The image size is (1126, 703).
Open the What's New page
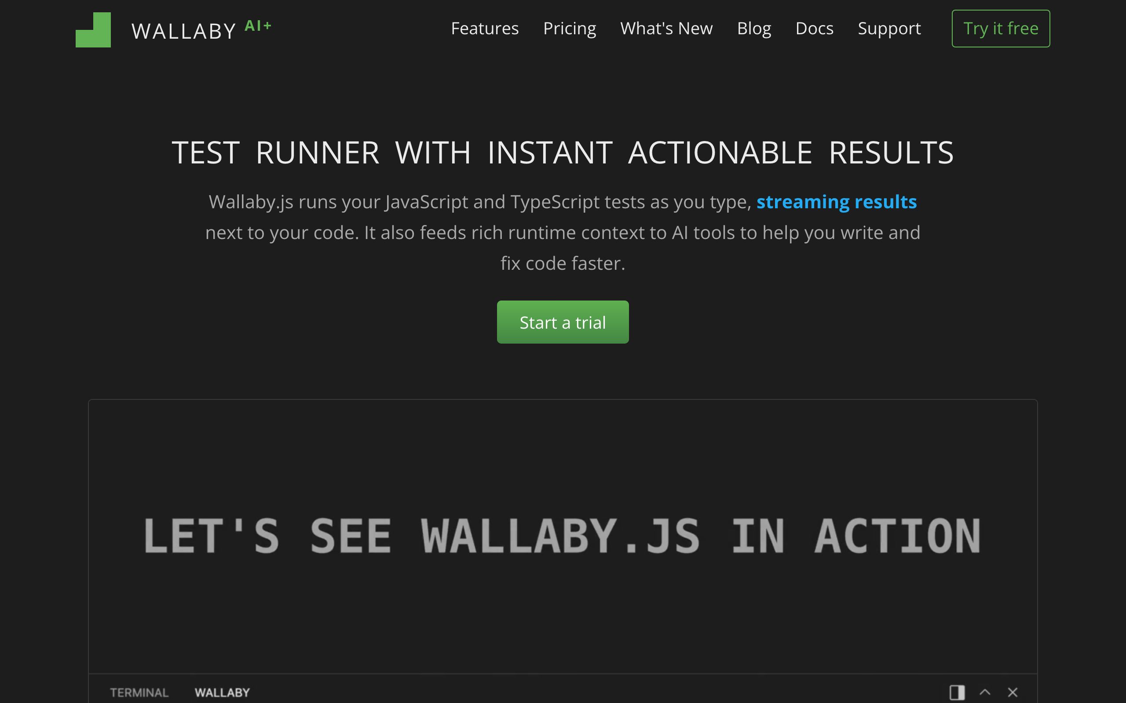(666, 29)
